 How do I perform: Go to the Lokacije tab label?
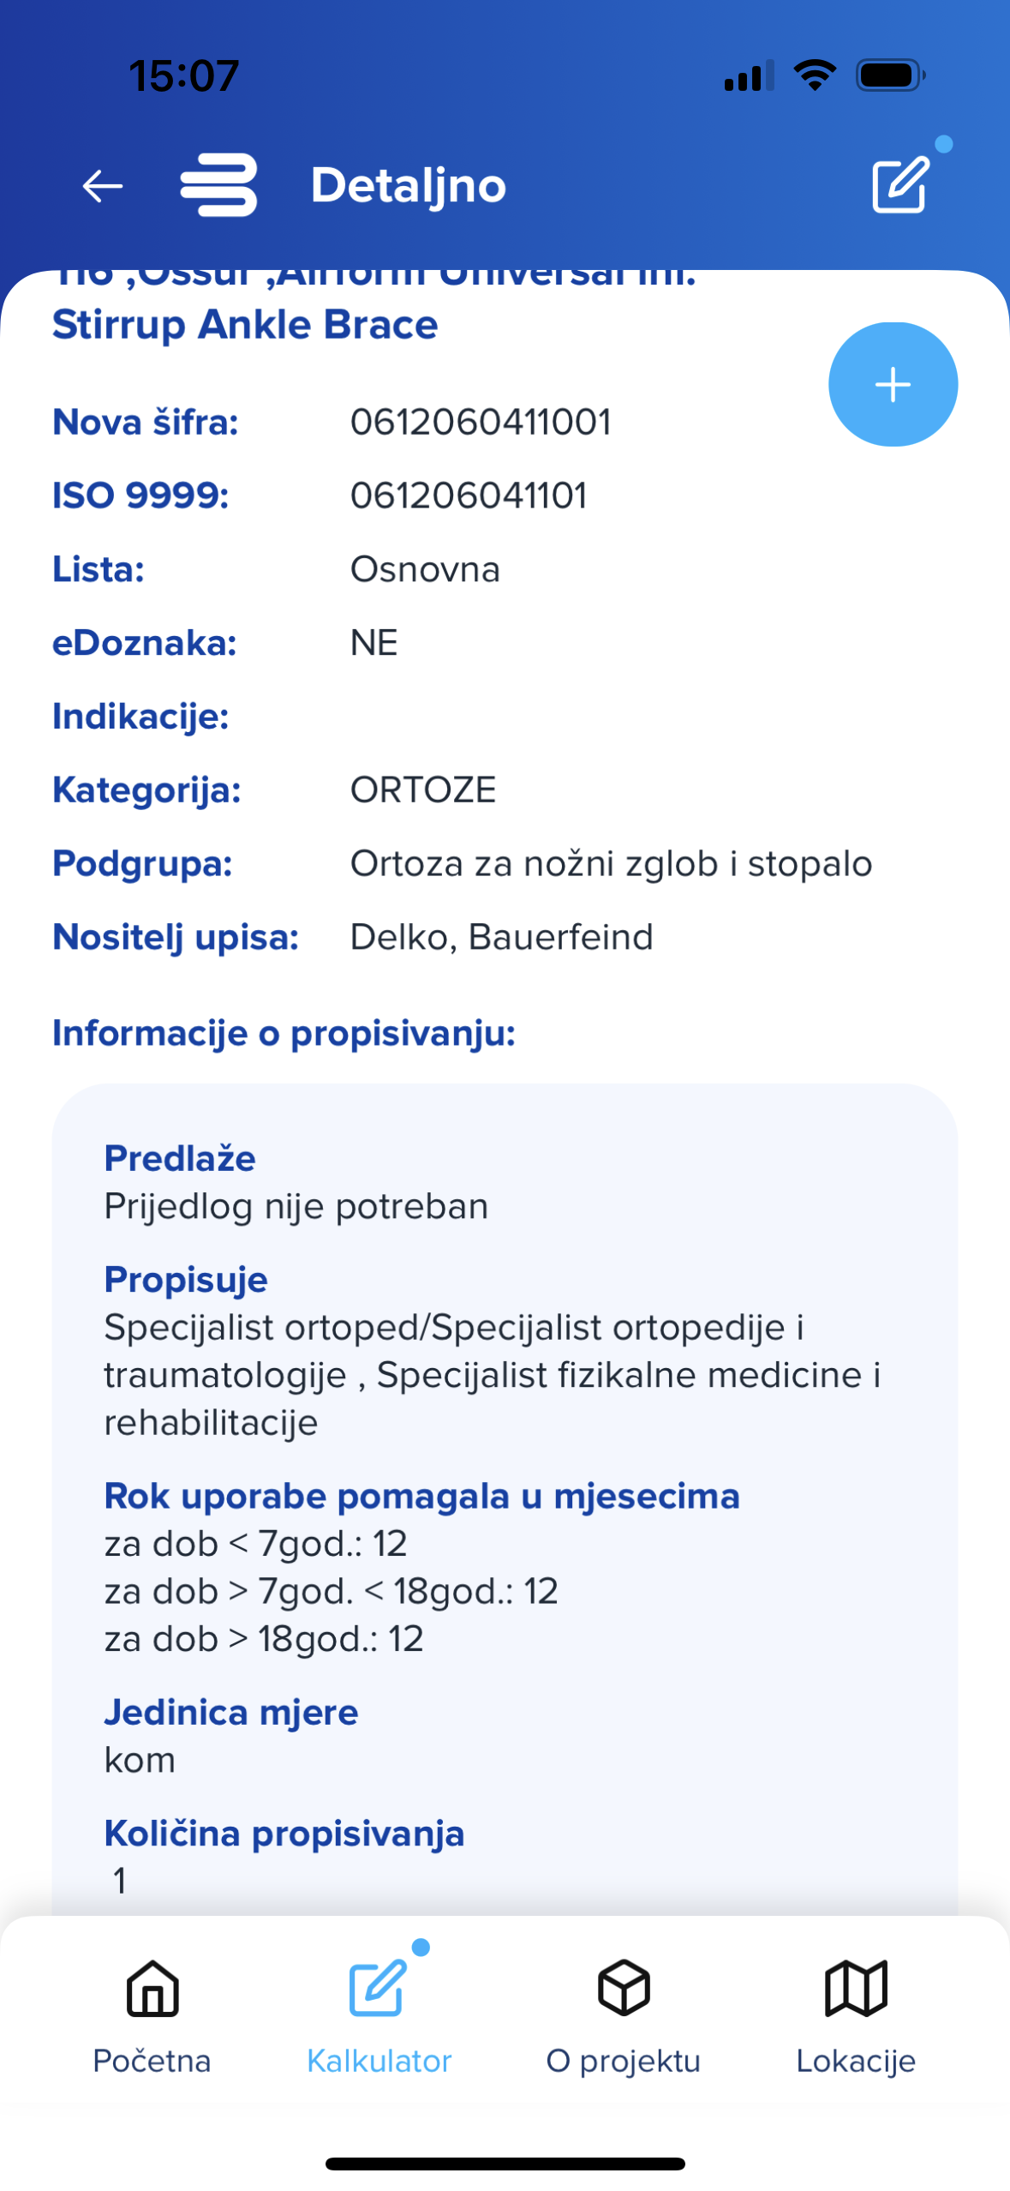coord(856,2060)
